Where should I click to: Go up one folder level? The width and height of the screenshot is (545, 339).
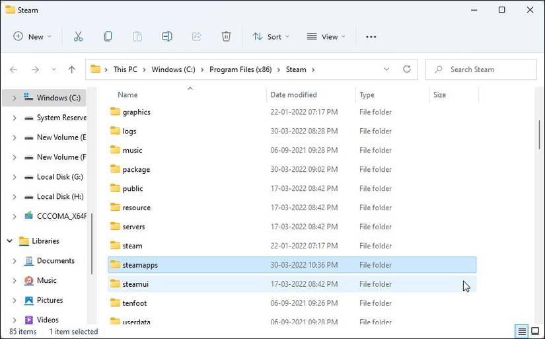click(71, 69)
